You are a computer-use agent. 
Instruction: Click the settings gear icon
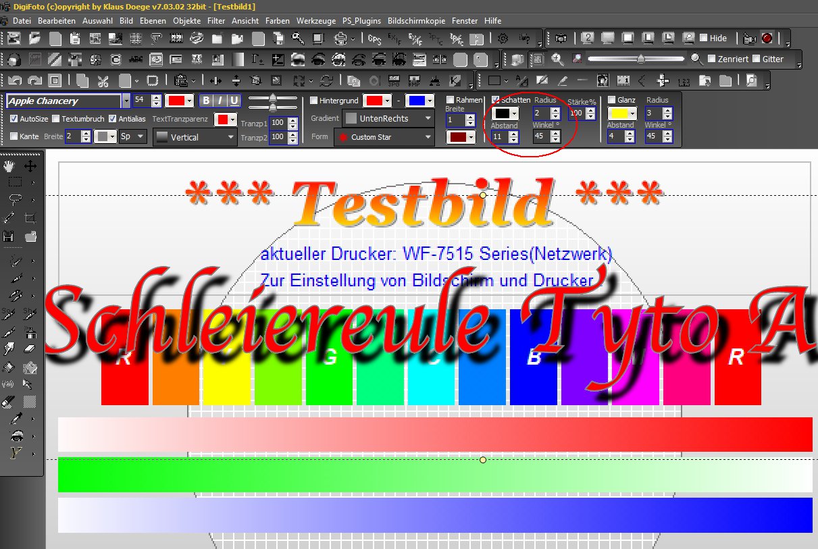pos(503,38)
